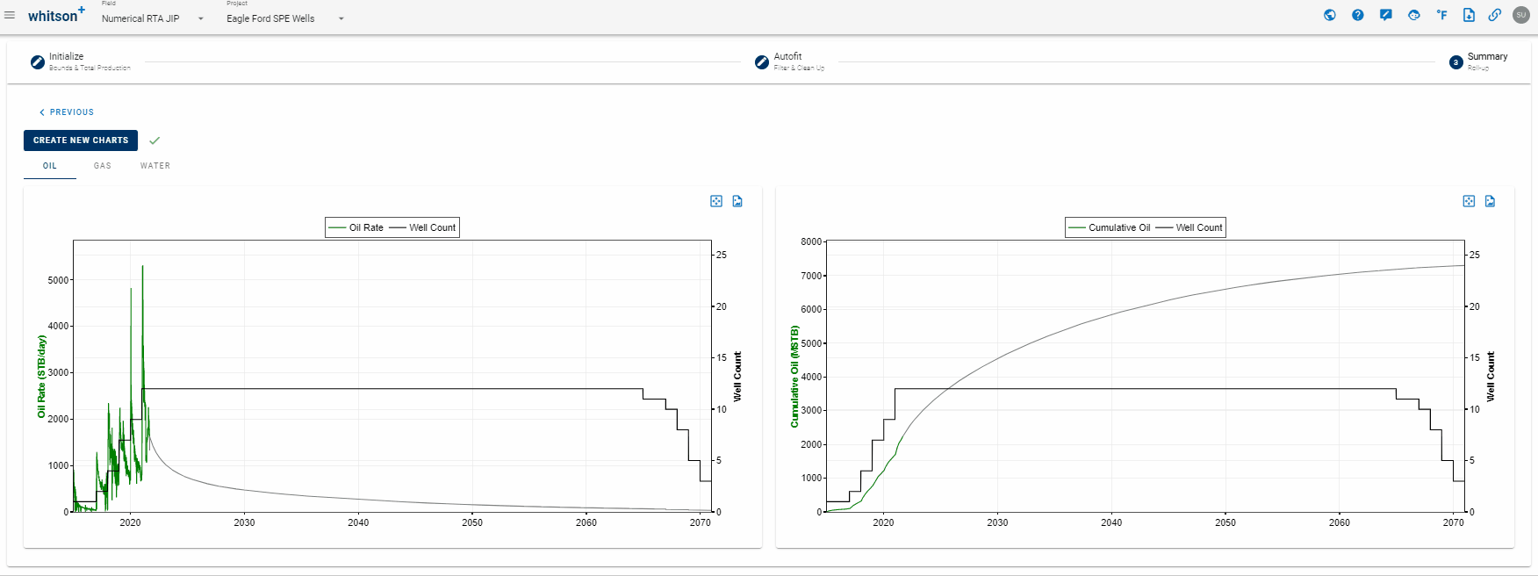The width and height of the screenshot is (1538, 576).
Task: Open the help question mark icon
Action: (1358, 15)
